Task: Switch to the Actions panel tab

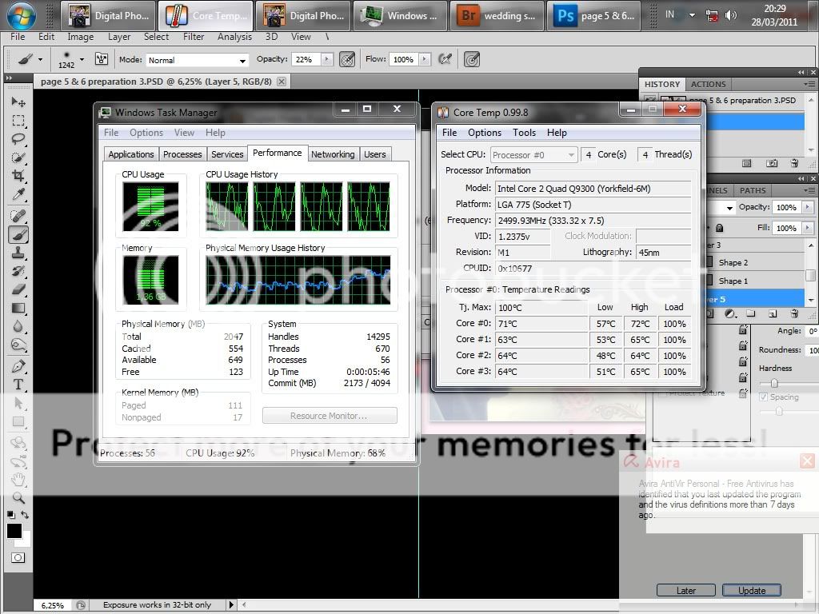Action: click(x=709, y=84)
